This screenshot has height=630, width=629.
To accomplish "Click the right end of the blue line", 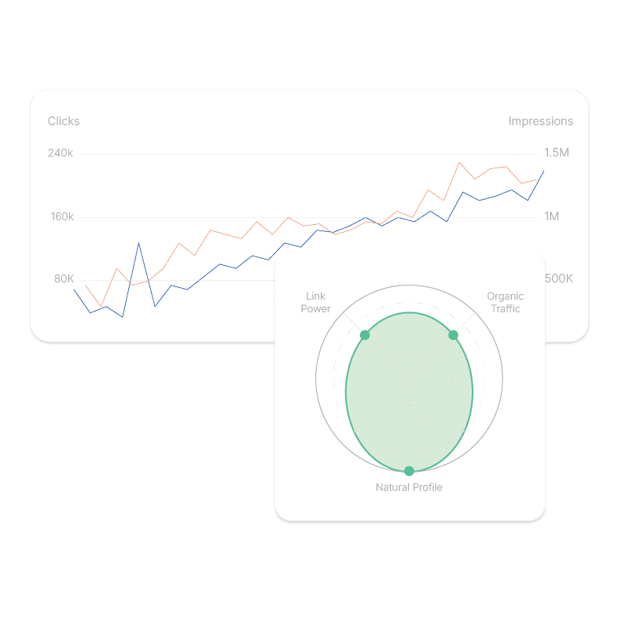I will click(x=543, y=171).
